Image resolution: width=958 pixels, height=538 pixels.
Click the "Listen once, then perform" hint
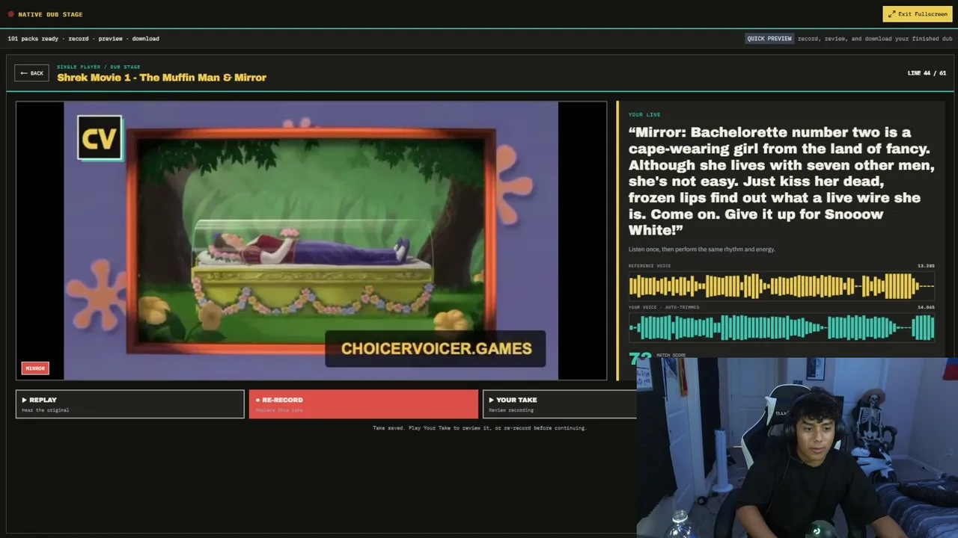tap(702, 249)
